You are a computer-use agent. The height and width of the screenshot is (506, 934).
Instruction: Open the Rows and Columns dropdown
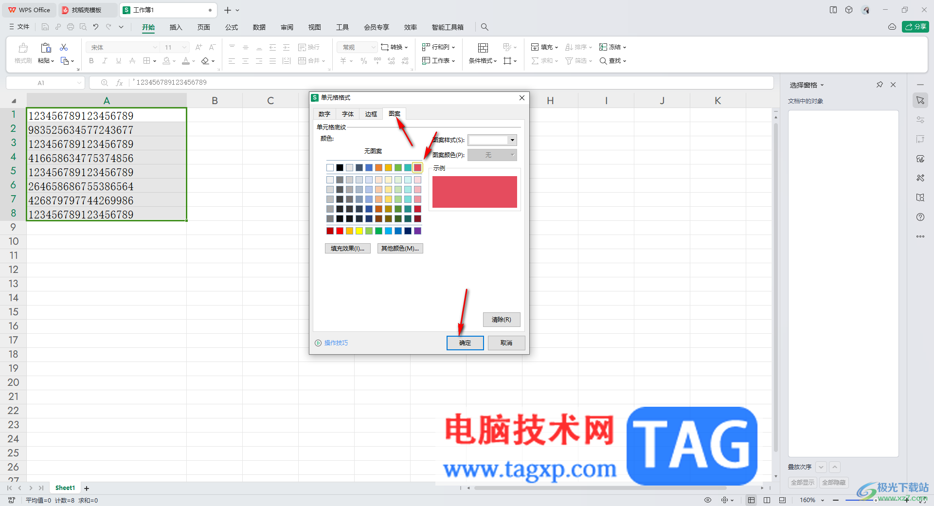[x=438, y=47]
